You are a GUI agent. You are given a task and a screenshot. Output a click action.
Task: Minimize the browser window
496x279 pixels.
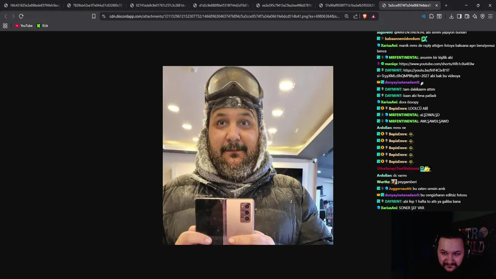click(x=466, y=5)
